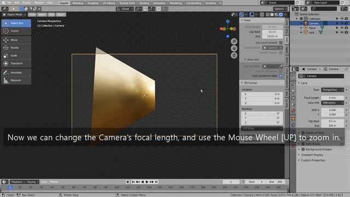Open the viewport Add menu
The height and width of the screenshot is (197, 350).
point(51,15)
